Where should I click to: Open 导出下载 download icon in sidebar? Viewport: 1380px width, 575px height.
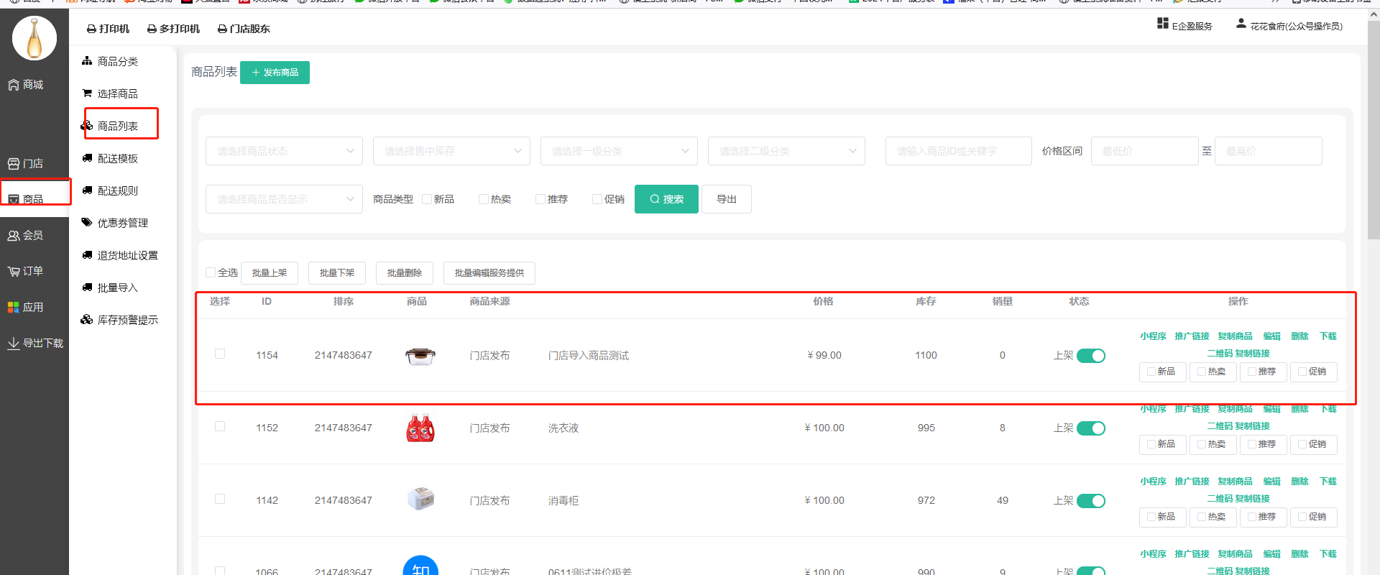[x=14, y=344]
